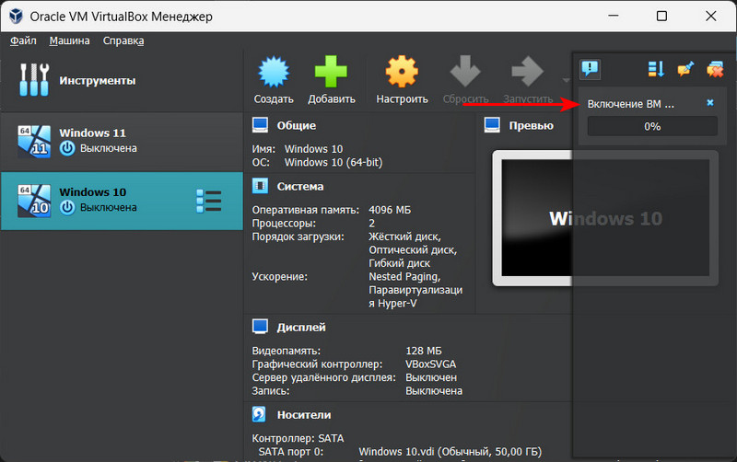Click the keep finished progresses brush icon

click(685, 70)
